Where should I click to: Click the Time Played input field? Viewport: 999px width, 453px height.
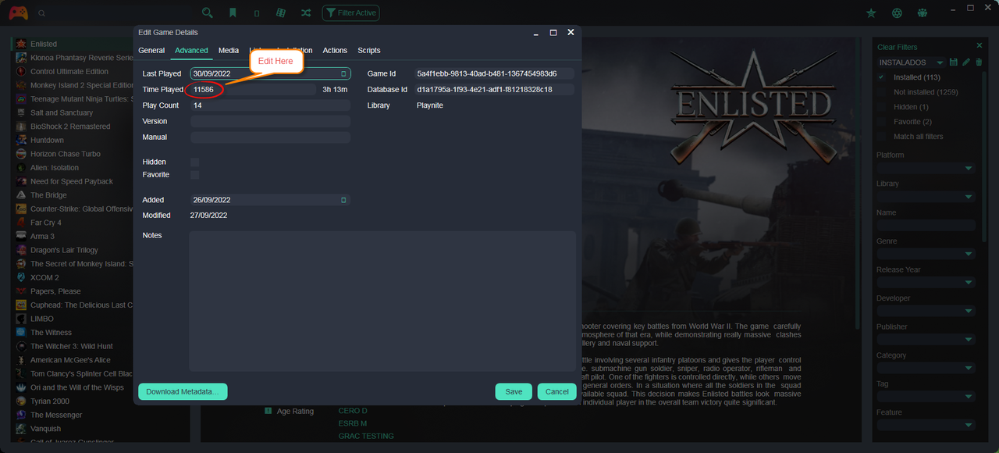tap(253, 90)
